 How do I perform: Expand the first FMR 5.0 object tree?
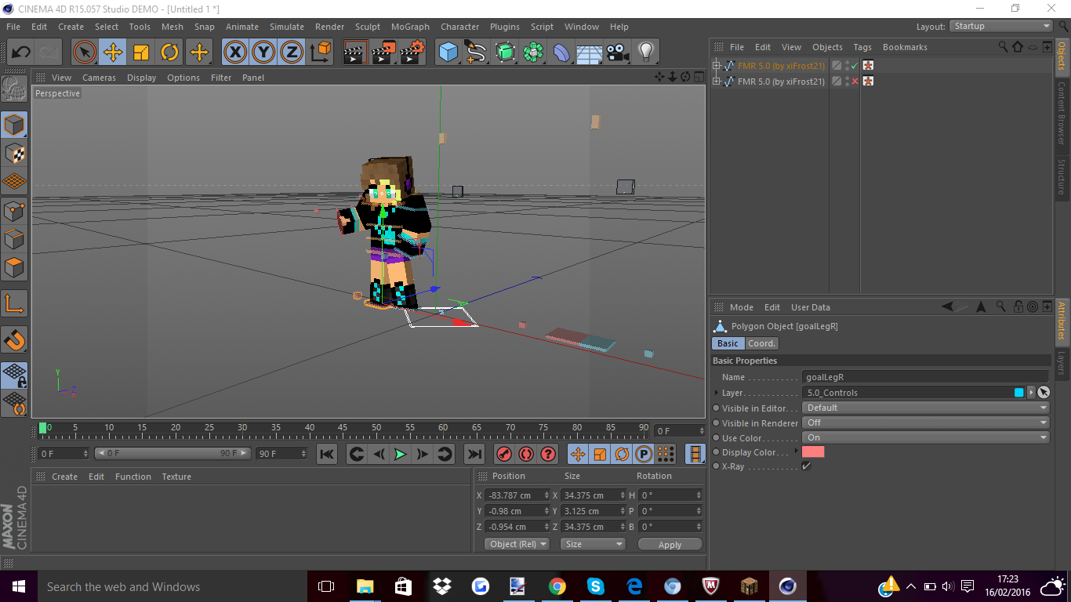click(716, 66)
